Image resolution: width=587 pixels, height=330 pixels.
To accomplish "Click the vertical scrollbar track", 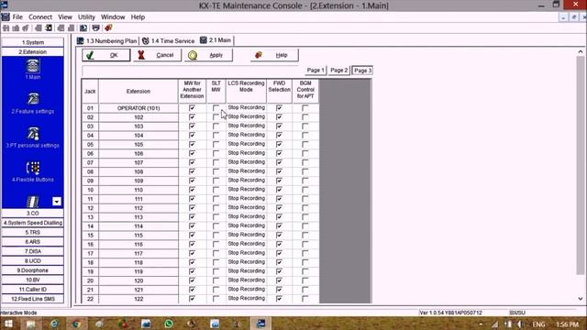I will coord(581,165).
